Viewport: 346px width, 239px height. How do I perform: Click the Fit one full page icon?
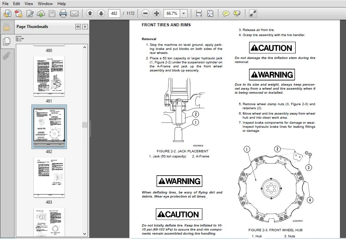210,13
